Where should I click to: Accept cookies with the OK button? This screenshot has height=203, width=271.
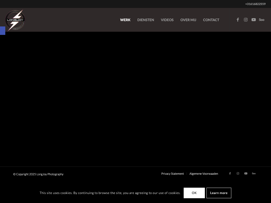click(194, 193)
